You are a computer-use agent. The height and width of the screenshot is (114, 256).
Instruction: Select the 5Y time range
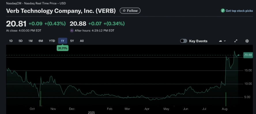coord(72,41)
